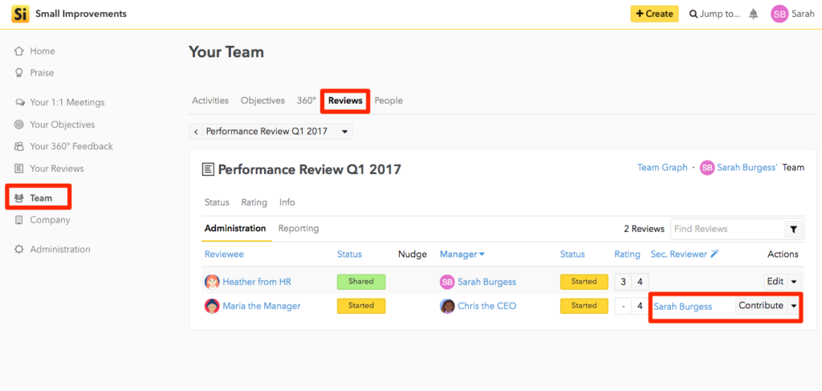Focus the Find Reviews search field
The image size is (822, 391).
[727, 229]
